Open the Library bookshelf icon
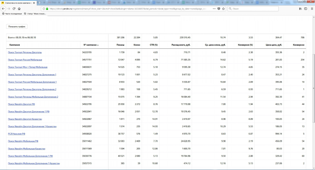 tap(300, 9)
